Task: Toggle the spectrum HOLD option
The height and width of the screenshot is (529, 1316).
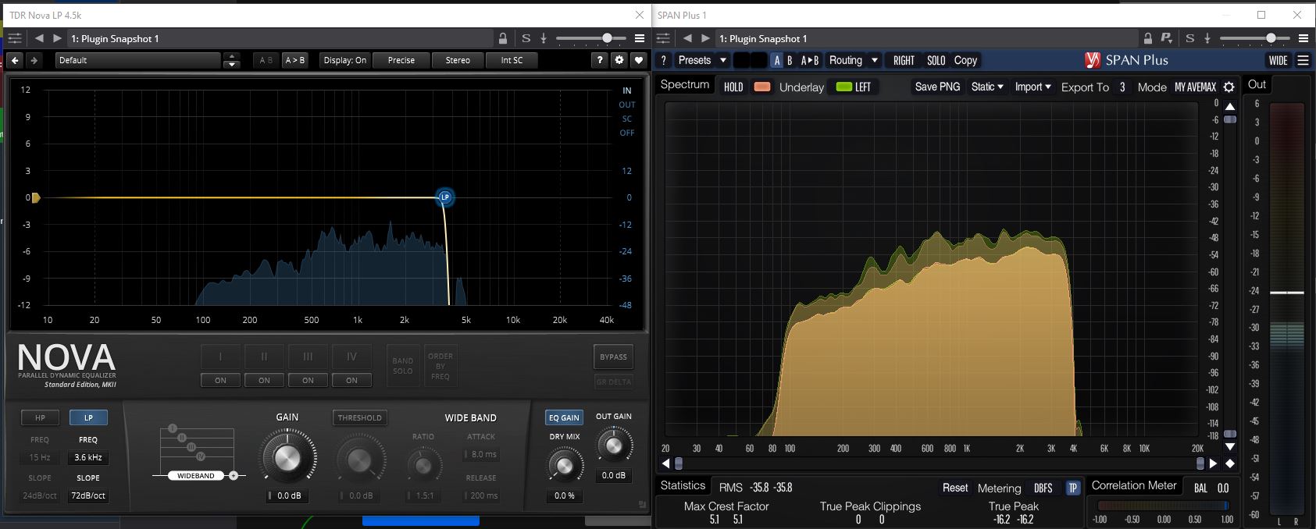Action: (733, 87)
